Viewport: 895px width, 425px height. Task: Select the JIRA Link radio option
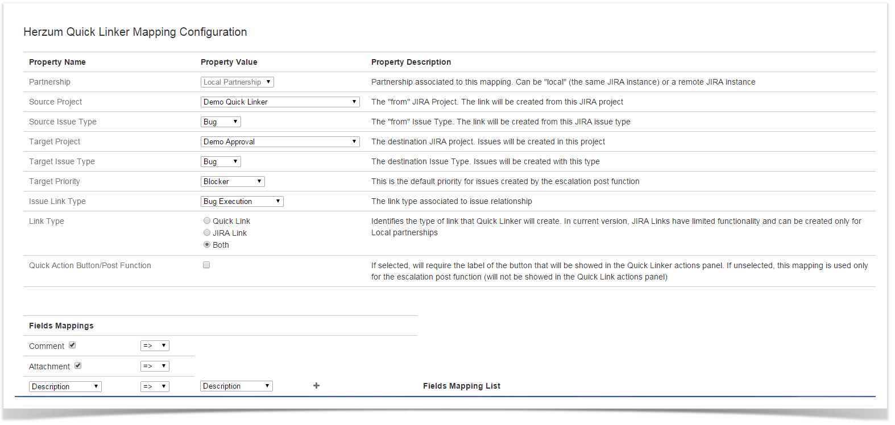[207, 232]
